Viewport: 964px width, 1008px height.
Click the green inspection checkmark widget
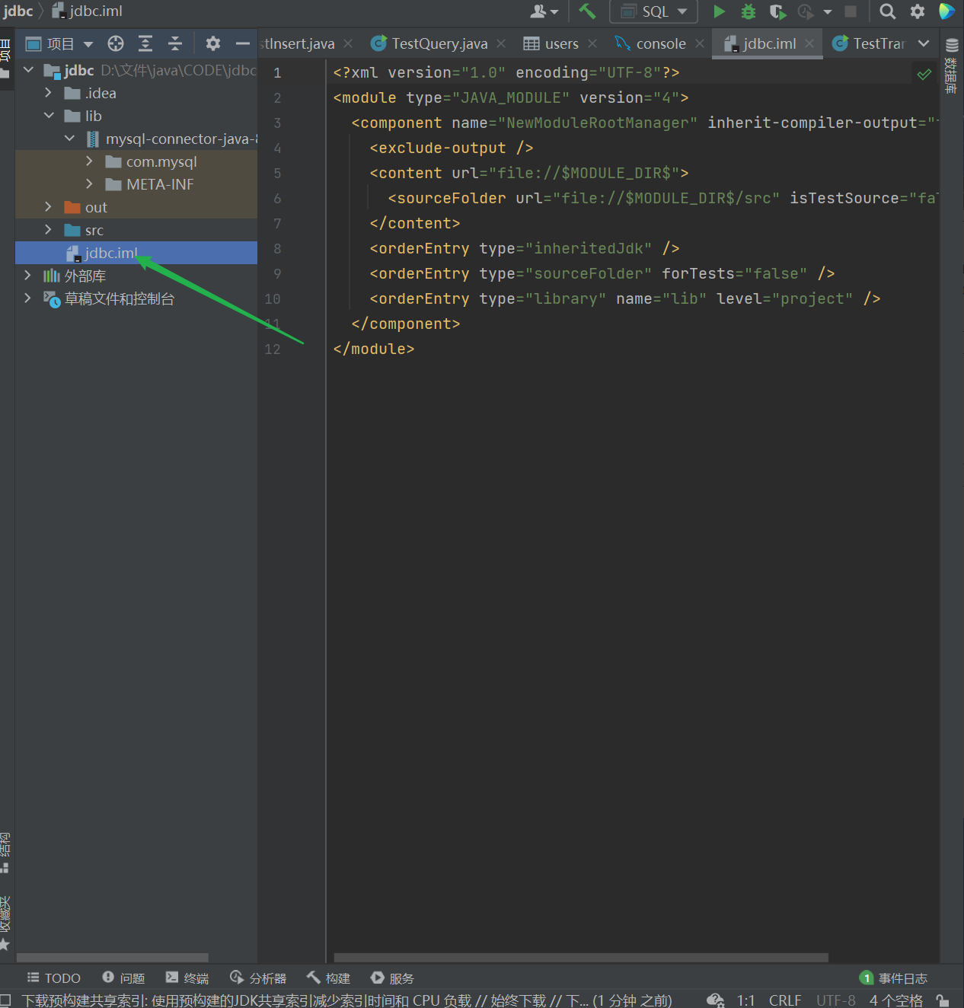(924, 74)
